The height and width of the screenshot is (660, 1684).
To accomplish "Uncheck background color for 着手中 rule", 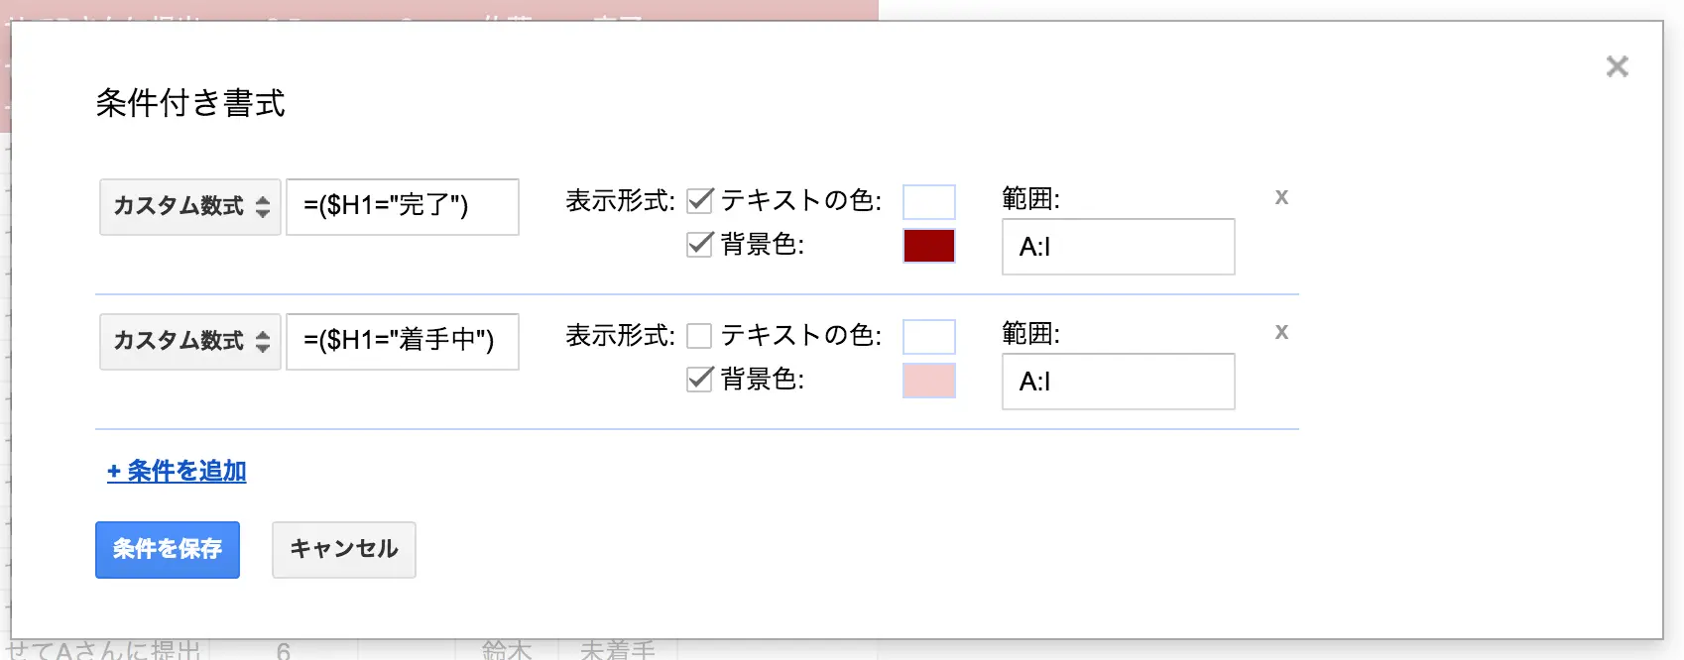I will click(700, 379).
